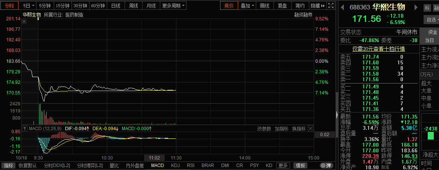Click the 688363 stock code
Screen dimensions: 439x170
click(x=360, y=7)
